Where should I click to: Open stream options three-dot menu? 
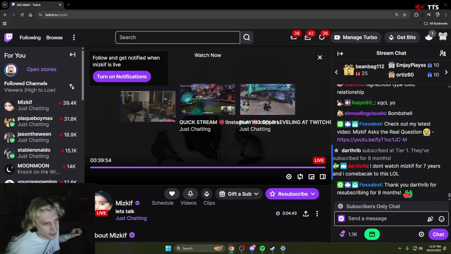point(317,213)
